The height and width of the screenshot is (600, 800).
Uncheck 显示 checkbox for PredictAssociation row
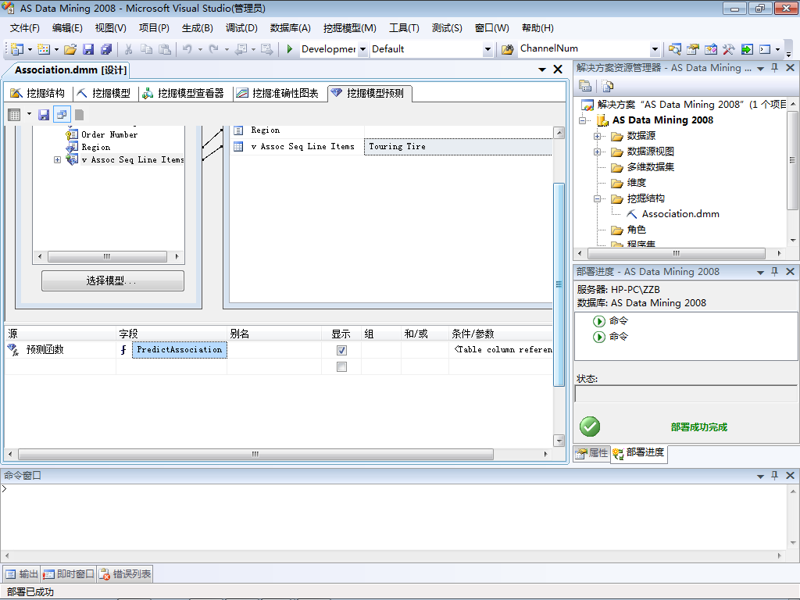[342, 351]
